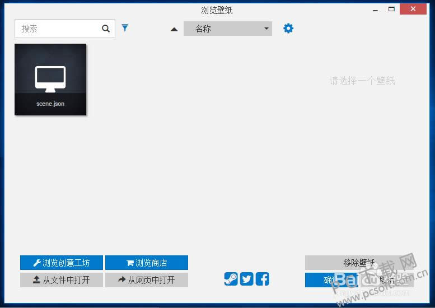Screen dimensions: 435x308
Task: Open the wallpaper filter funnel
Action: (x=125, y=28)
